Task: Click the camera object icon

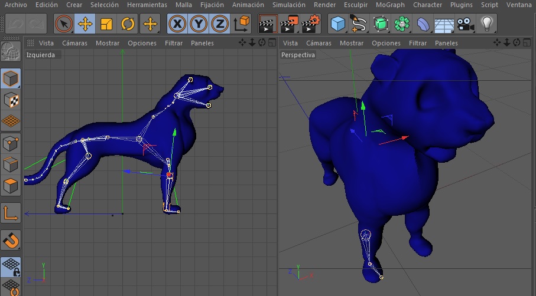Action: [x=466, y=24]
